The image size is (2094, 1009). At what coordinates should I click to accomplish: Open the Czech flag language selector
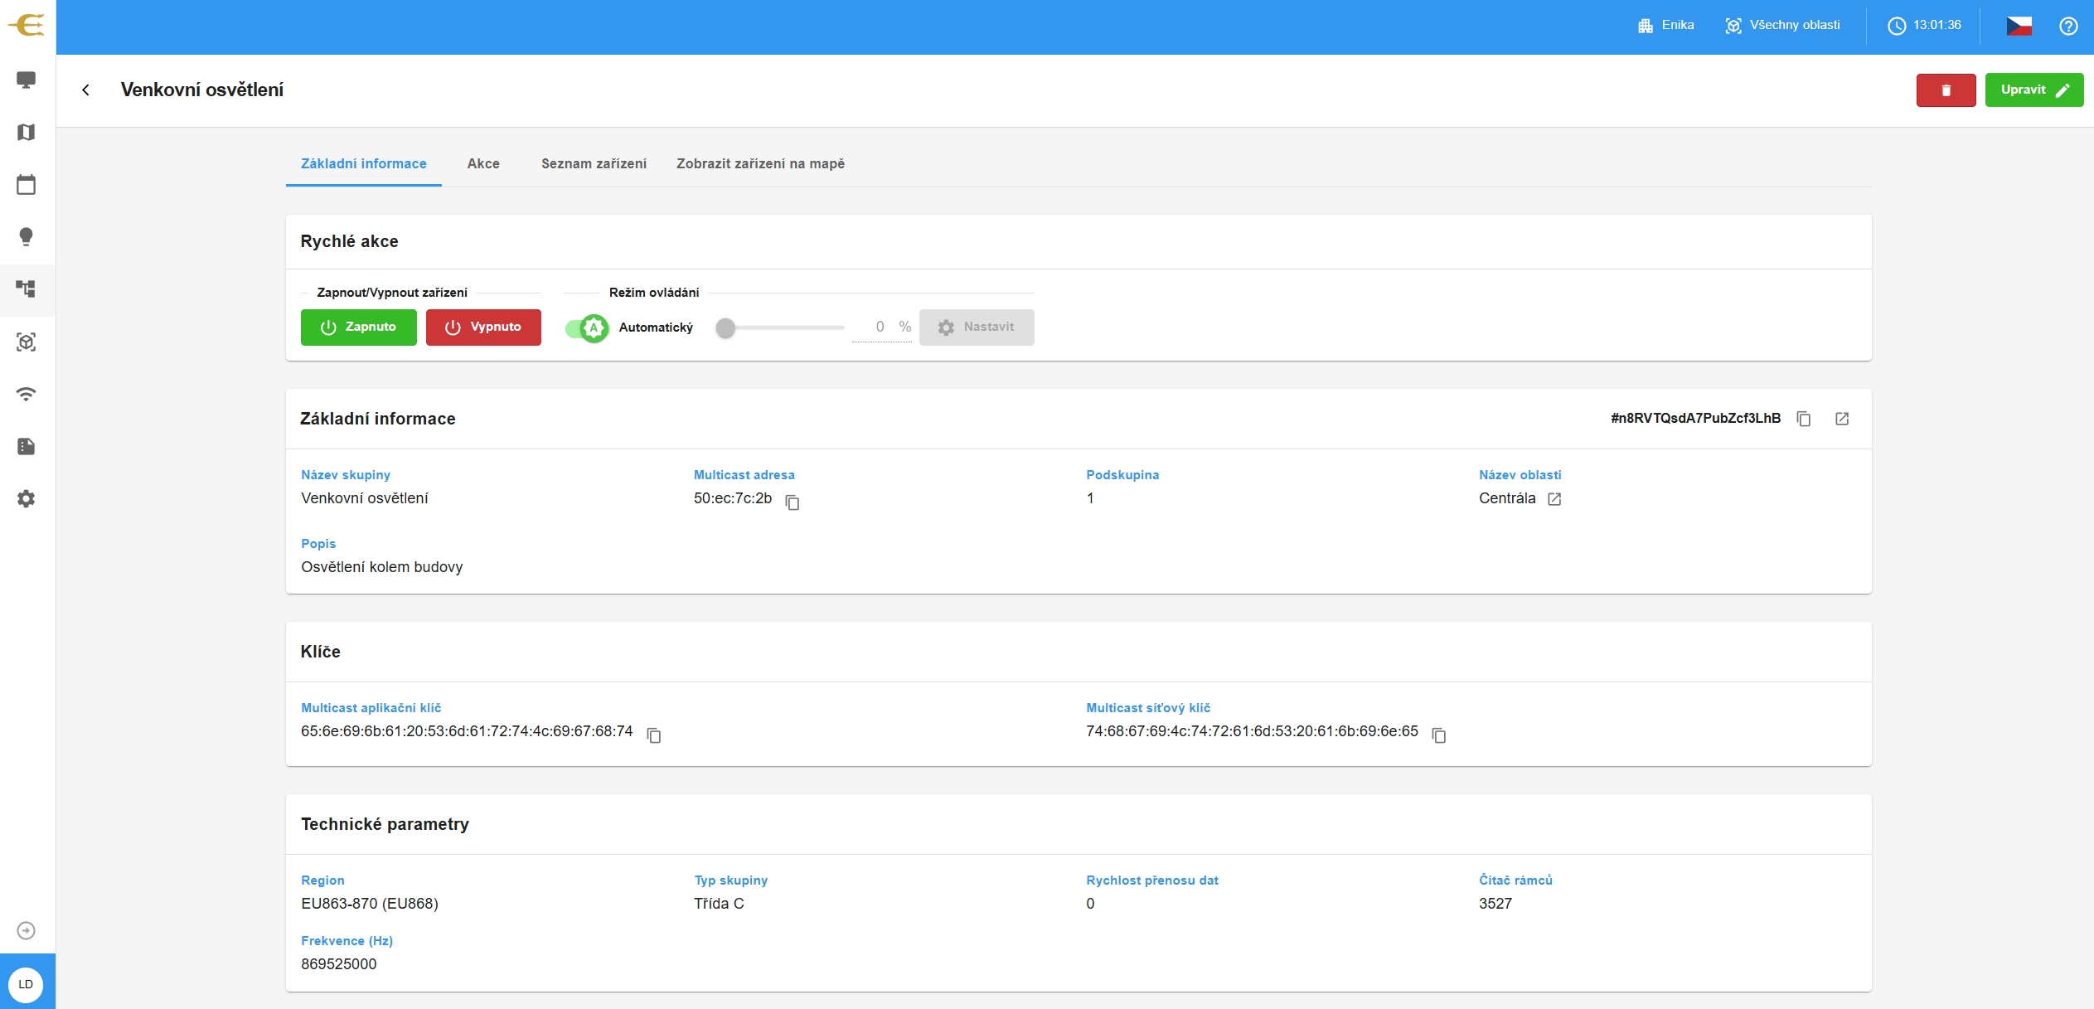[x=2019, y=26]
